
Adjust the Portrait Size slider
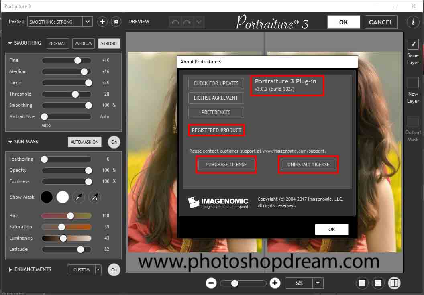67,116
